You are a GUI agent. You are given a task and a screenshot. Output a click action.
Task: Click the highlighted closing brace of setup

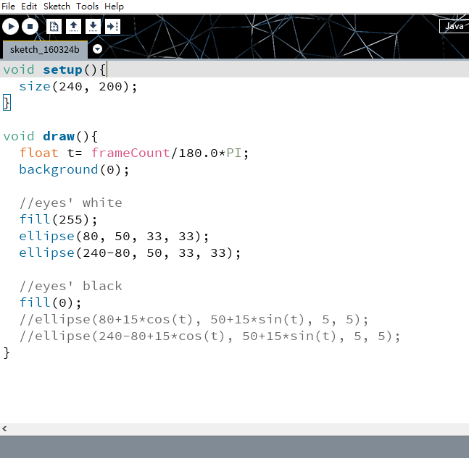(7, 103)
